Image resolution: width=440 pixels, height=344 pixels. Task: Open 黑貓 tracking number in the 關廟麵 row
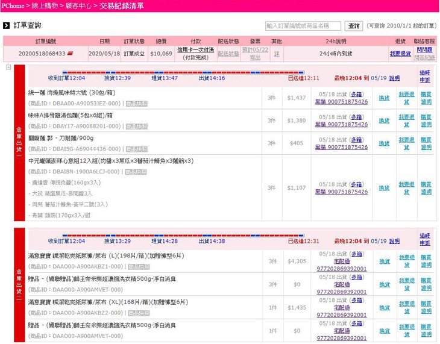pyautogui.click(x=341, y=148)
